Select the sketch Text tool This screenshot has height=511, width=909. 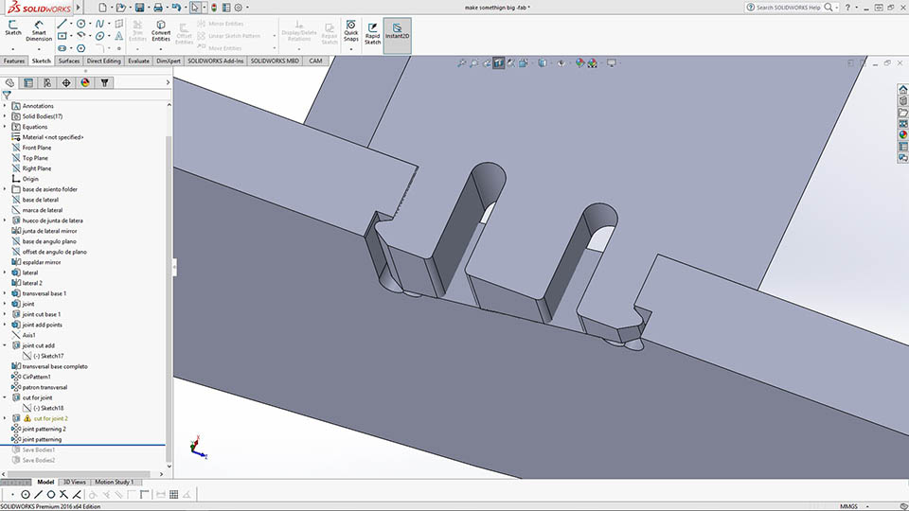click(119, 36)
